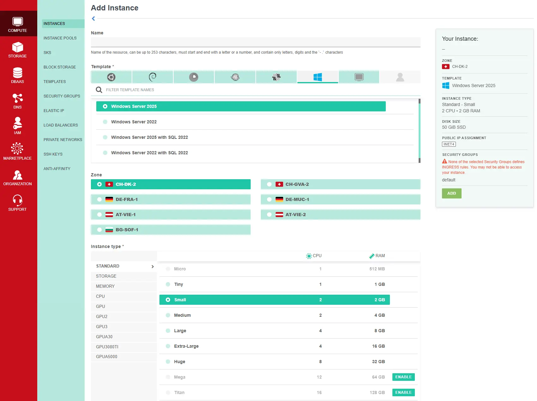Screen dimensions: 537x401
Task: Click the instance Name input field
Action: [256, 42]
